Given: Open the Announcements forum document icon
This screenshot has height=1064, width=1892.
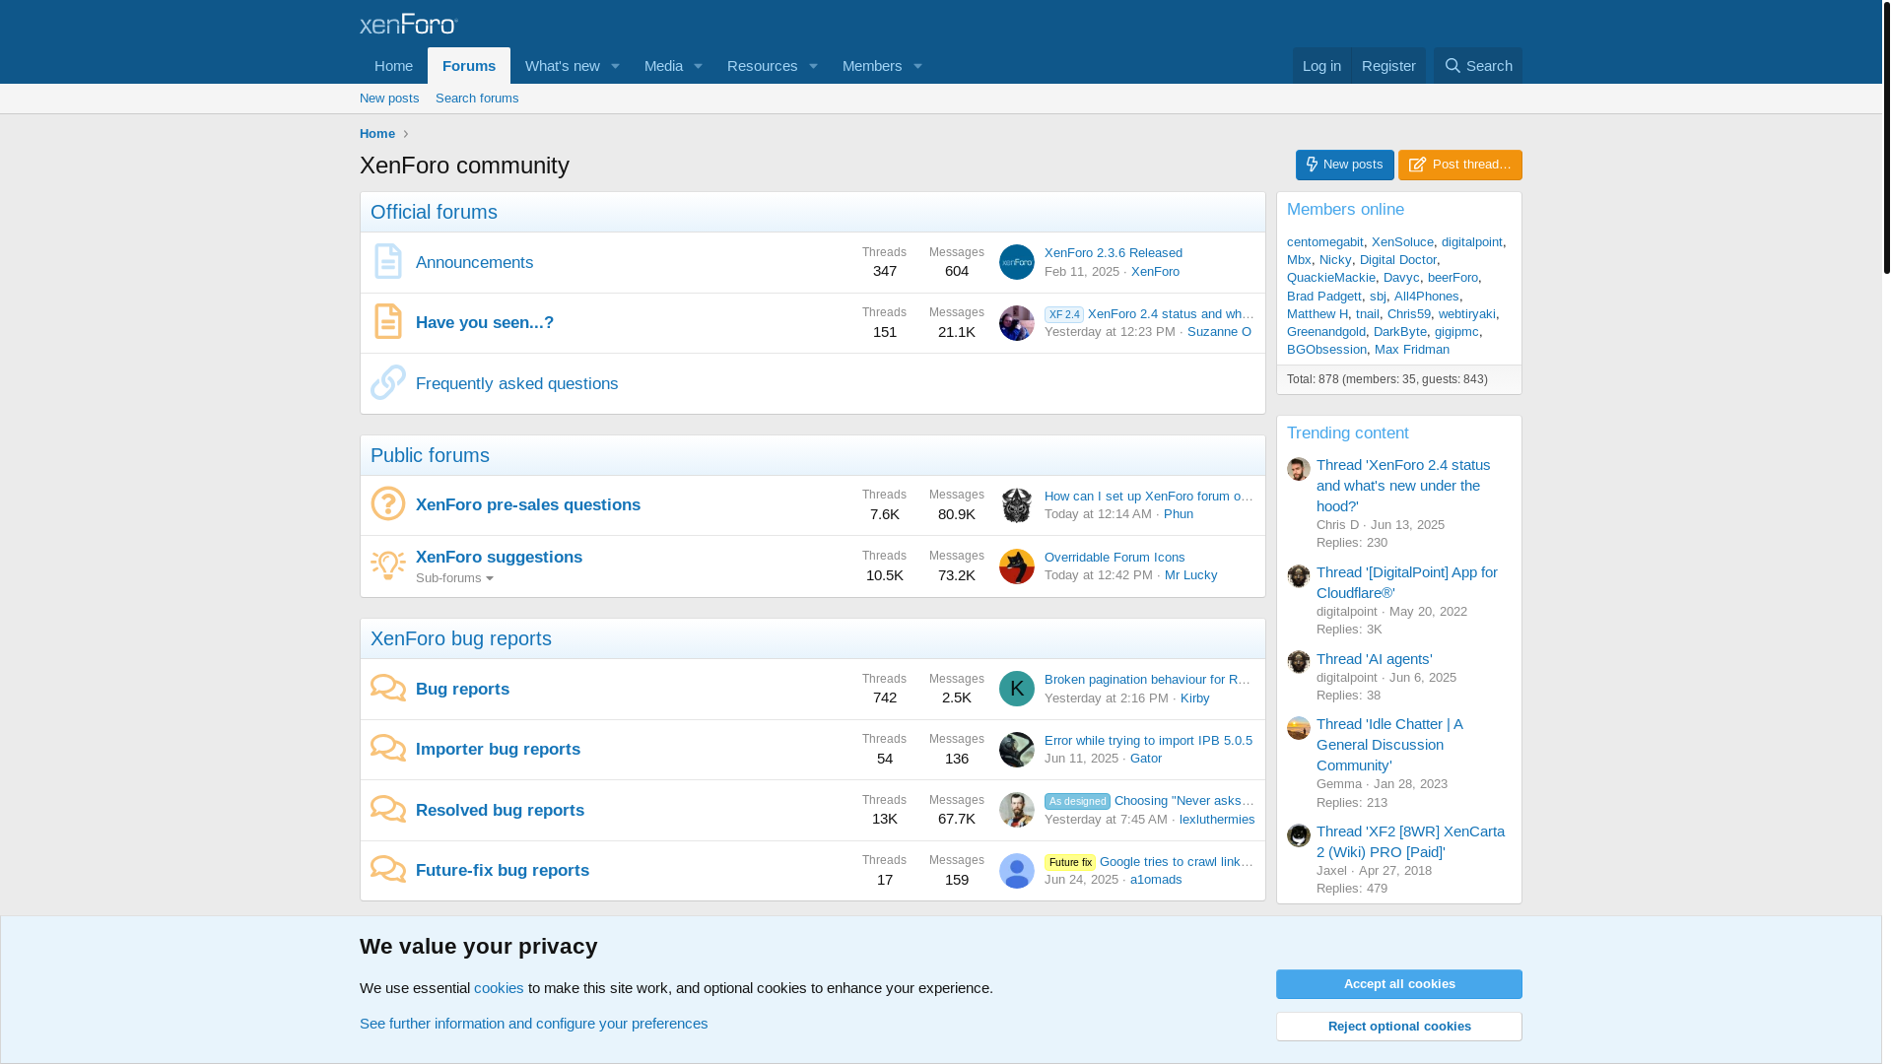Looking at the screenshot, I should tap(388, 262).
